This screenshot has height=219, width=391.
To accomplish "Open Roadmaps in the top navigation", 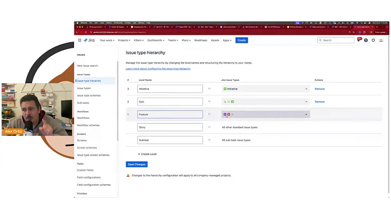I will (201, 40).
